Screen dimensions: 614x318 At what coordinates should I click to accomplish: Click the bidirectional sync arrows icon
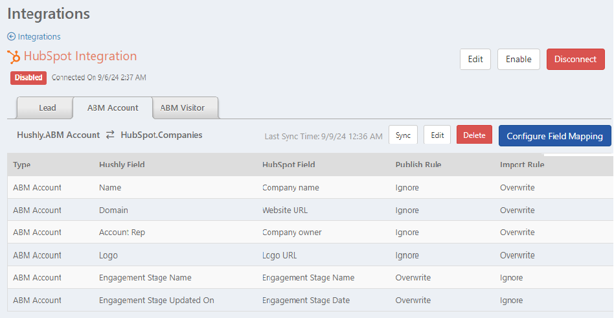pyautogui.click(x=110, y=135)
